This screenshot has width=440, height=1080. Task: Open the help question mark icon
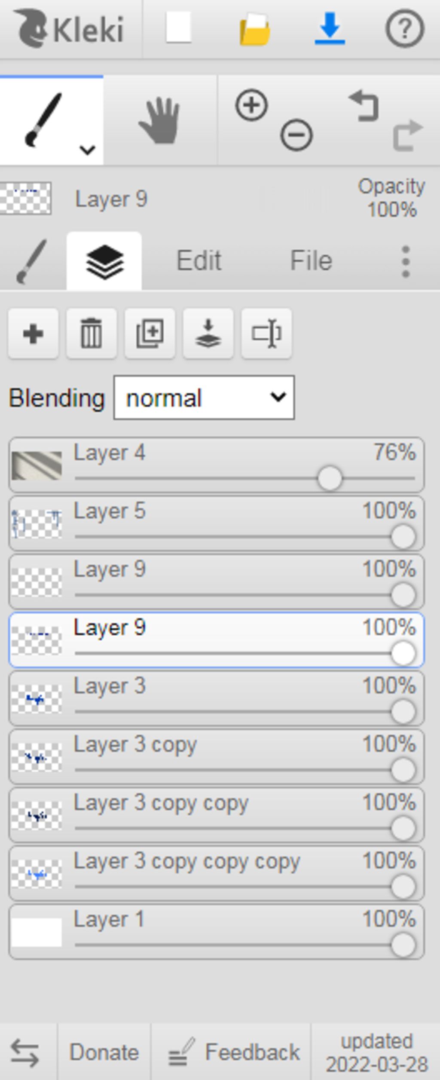click(404, 28)
